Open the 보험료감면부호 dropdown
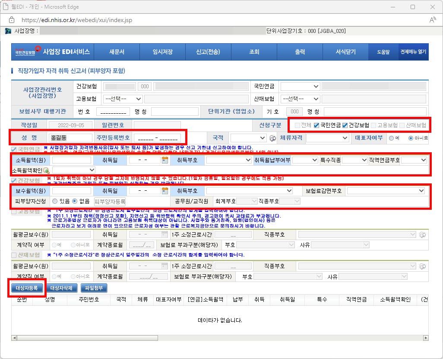Viewport: 443px width, 359px height. point(386,191)
